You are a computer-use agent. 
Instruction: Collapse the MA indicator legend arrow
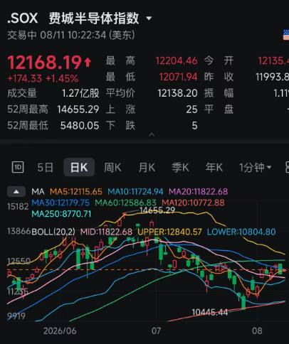pyautogui.click(x=16, y=192)
